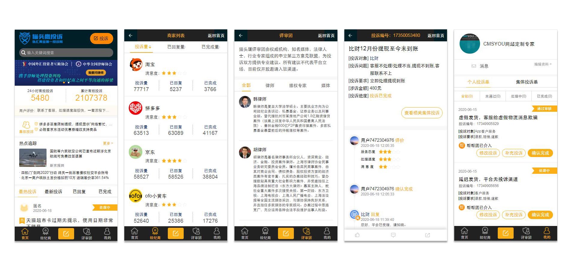
Task: Tap the thumbs-up like icon
Action: point(357,235)
